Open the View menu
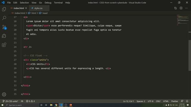This screenshot has height=107, width=191. coord(34,3)
